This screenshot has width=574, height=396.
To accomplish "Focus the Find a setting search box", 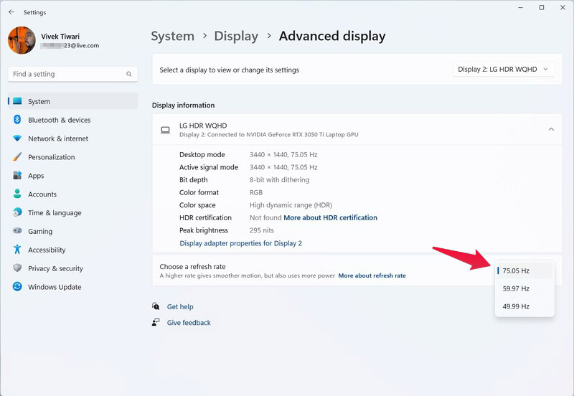I will click(x=73, y=74).
